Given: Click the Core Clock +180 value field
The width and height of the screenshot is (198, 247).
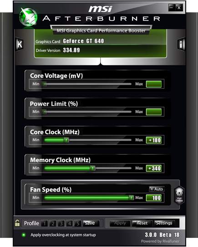Looking at the screenshot, I should coord(154,140).
